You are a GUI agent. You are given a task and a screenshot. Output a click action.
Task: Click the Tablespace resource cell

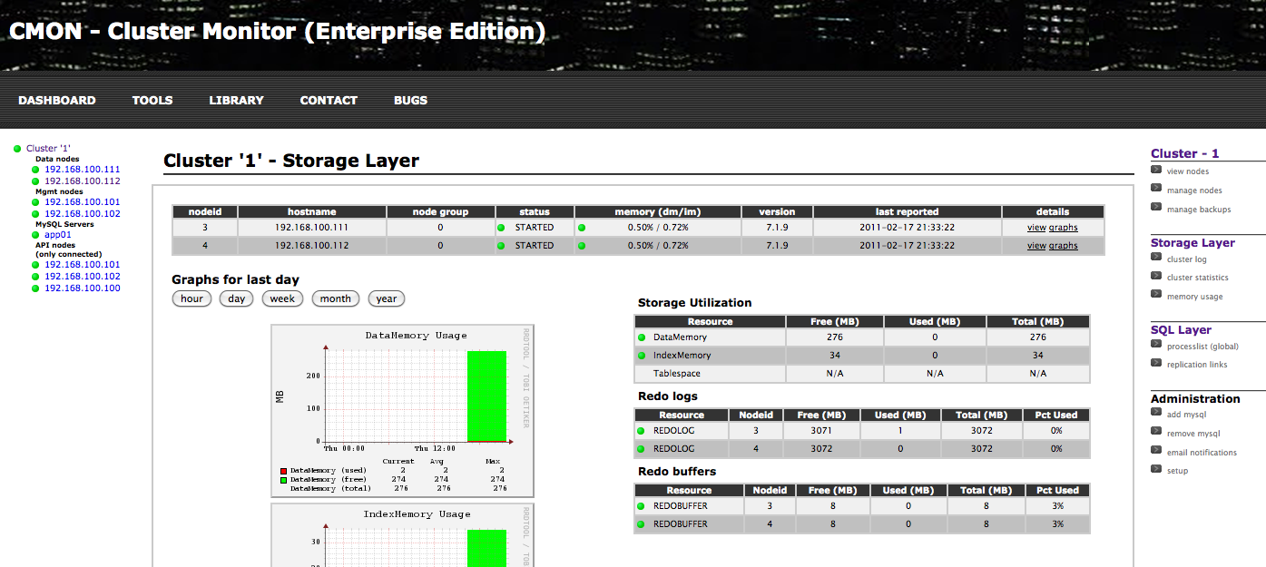tap(710, 374)
